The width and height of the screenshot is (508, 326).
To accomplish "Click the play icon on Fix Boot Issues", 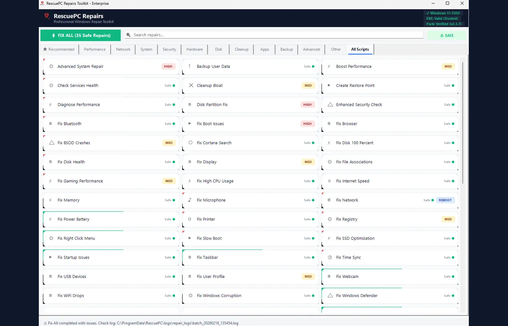I will click(190, 124).
